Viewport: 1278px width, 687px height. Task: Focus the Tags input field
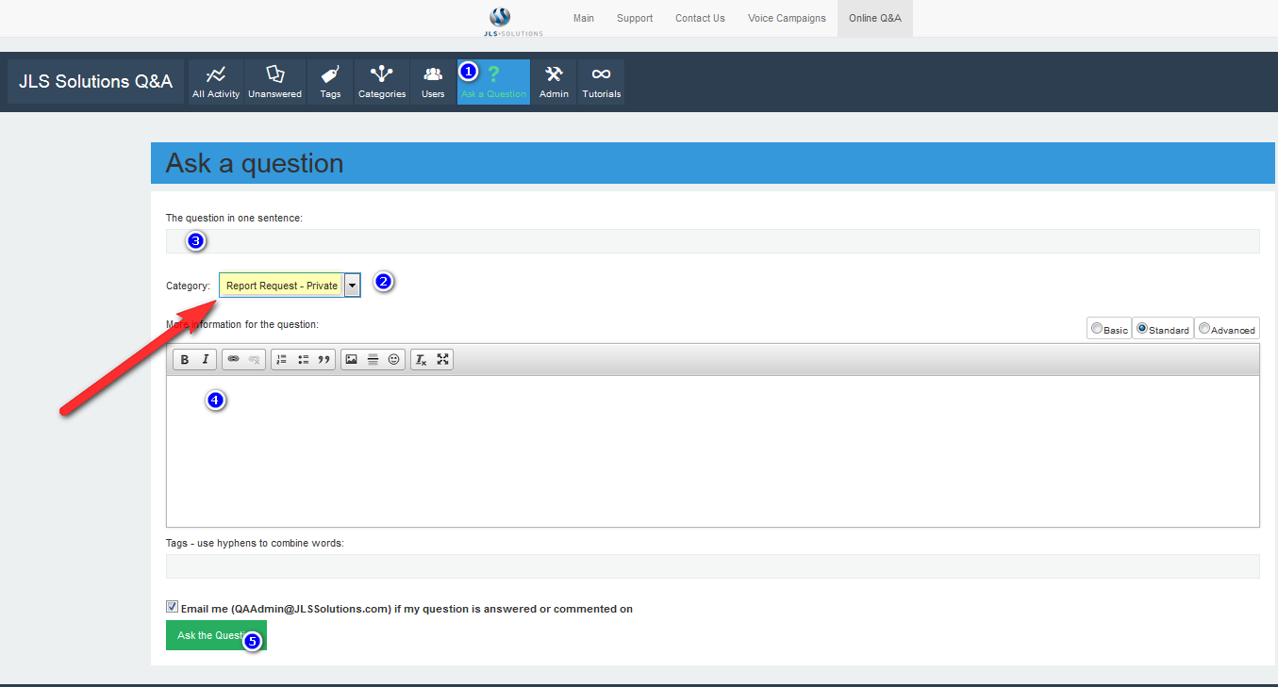point(713,566)
